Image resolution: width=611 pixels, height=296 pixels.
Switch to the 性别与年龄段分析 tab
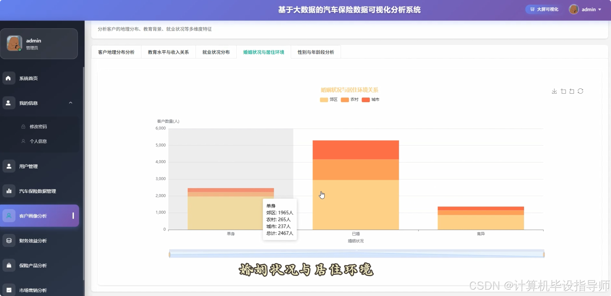pos(315,52)
